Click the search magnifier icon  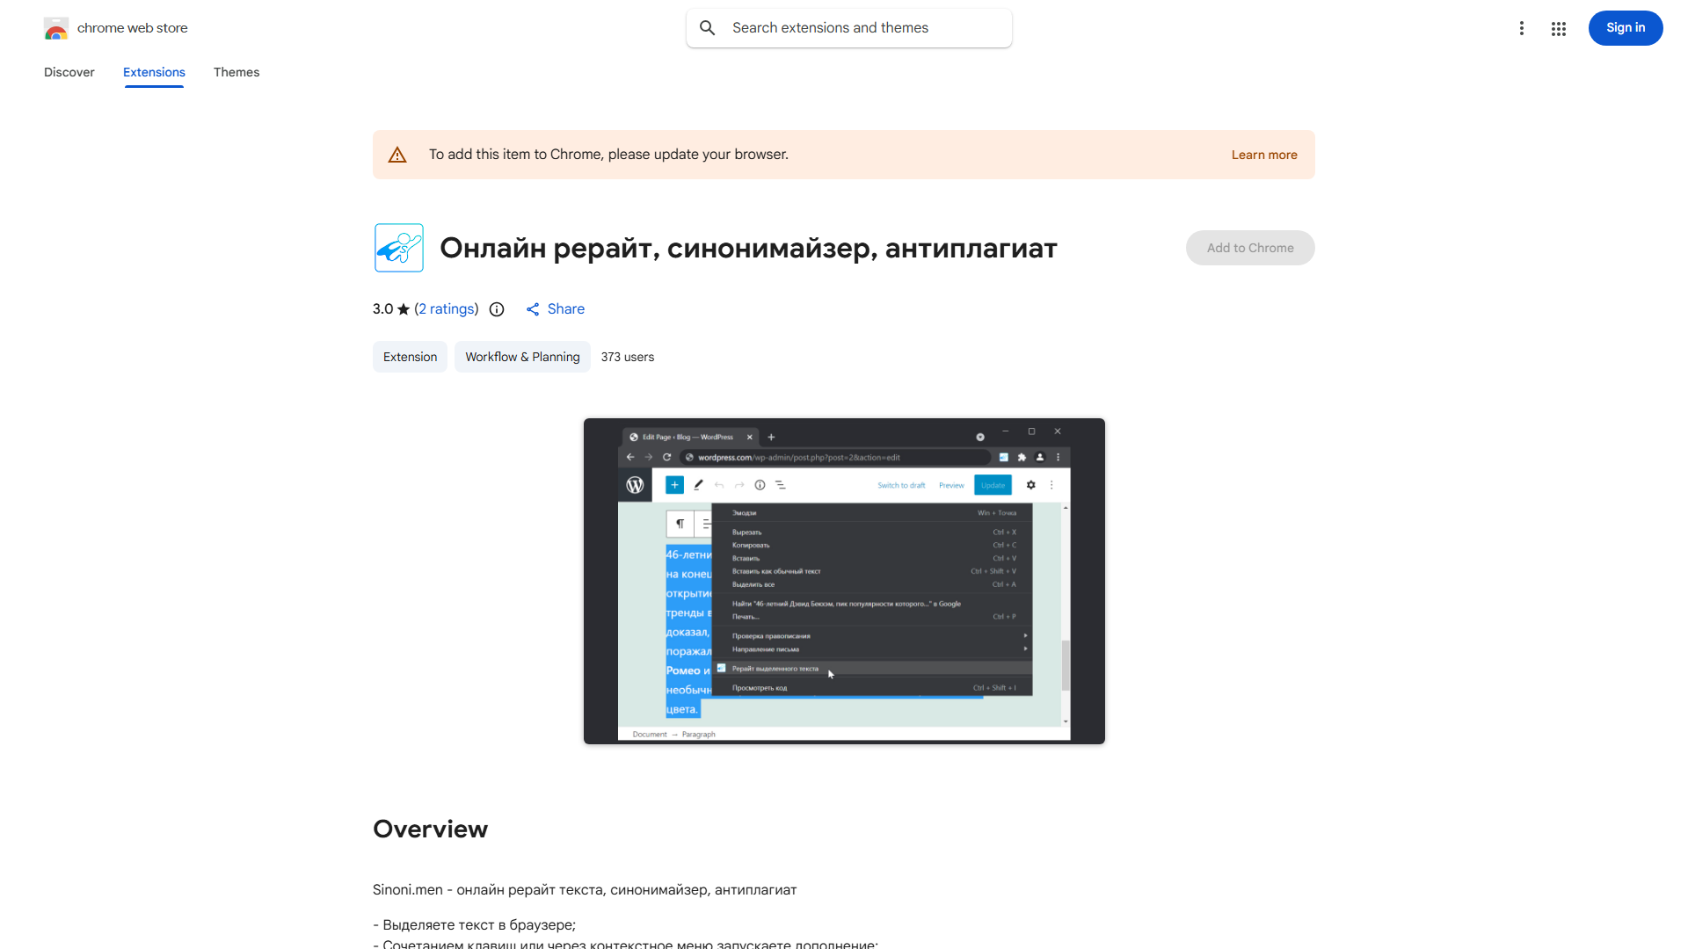tap(708, 28)
